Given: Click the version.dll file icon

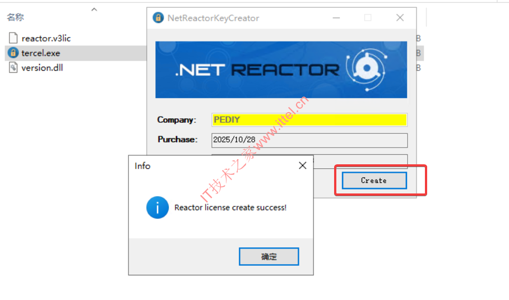Looking at the screenshot, I should point(13,67).
